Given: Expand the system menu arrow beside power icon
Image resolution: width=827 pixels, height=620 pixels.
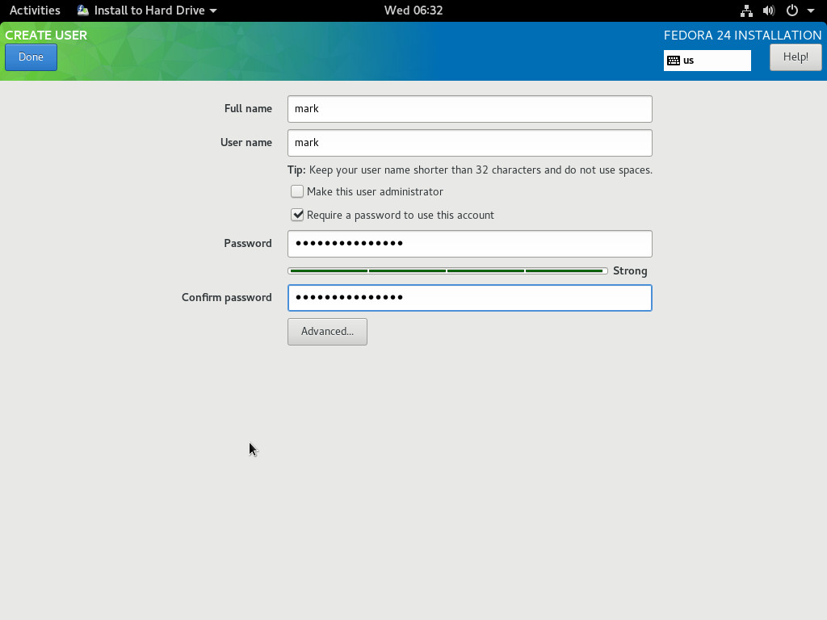Looking at the screenshot, I should click(x=810, y=11).
